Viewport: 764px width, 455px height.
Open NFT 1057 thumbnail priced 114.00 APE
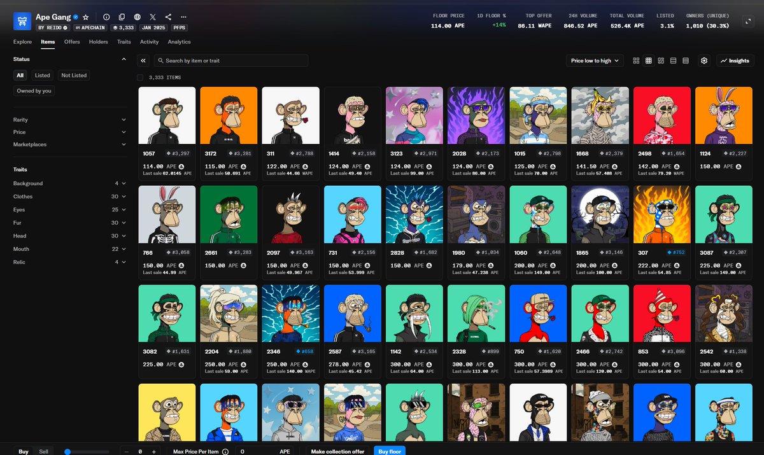tap(167, 115)
